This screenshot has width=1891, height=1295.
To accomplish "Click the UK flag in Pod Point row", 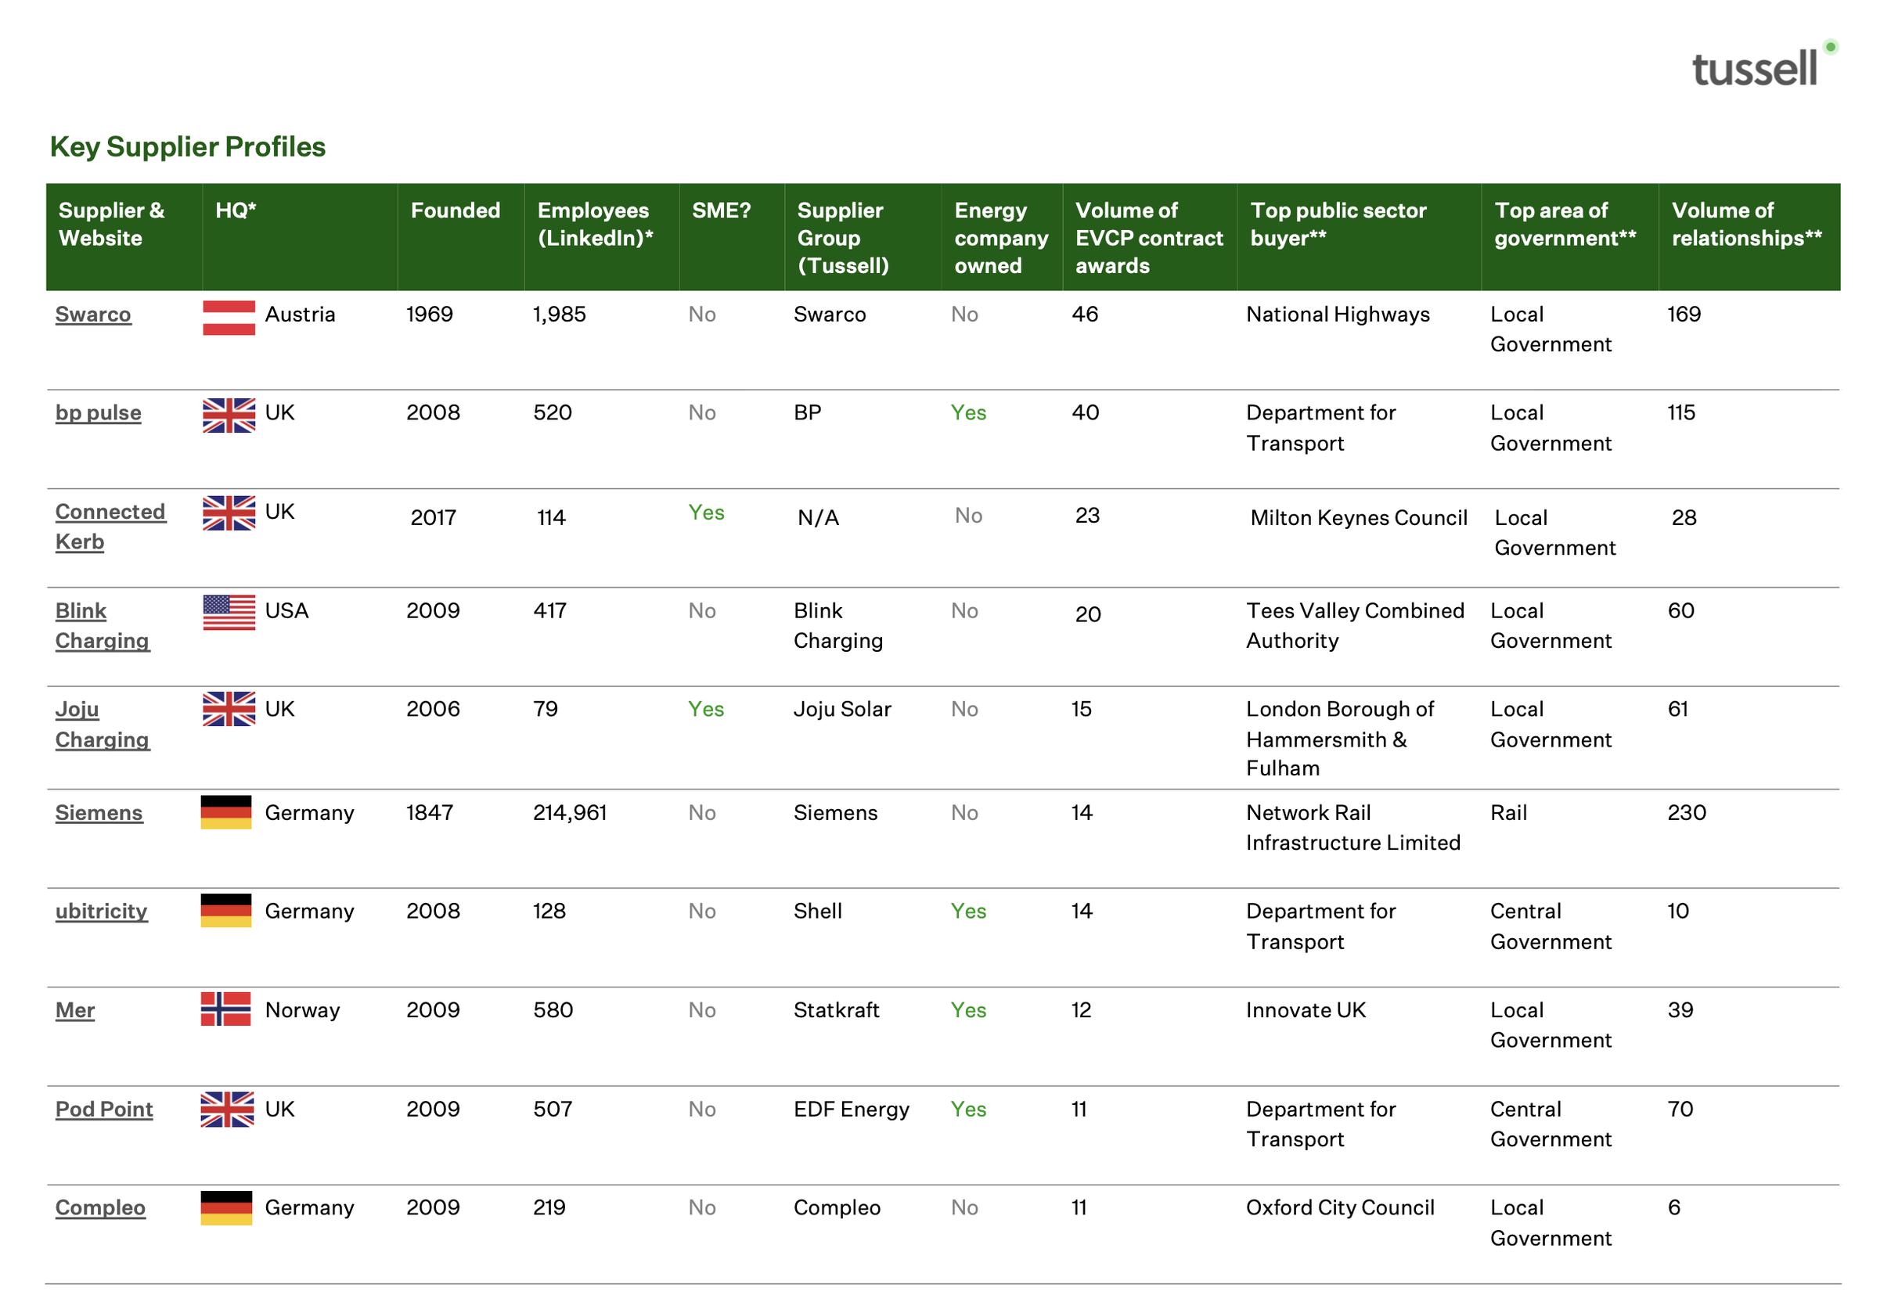I will (227, 1110).
